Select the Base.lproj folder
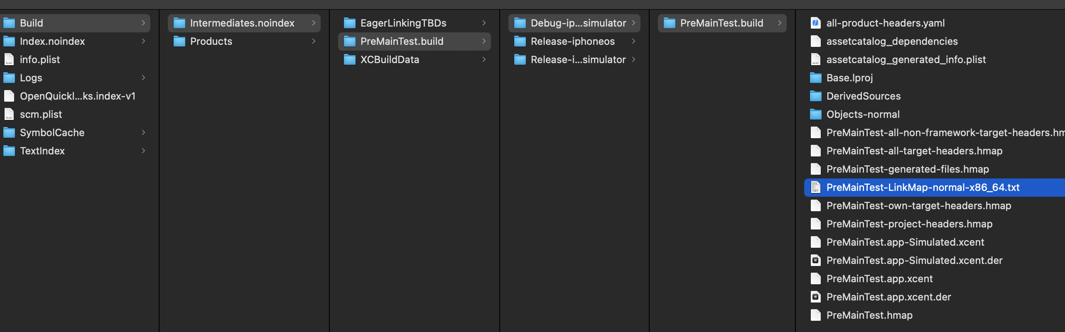The height and width of the screenshot is (332, 1065). click(x=849, y=78)
